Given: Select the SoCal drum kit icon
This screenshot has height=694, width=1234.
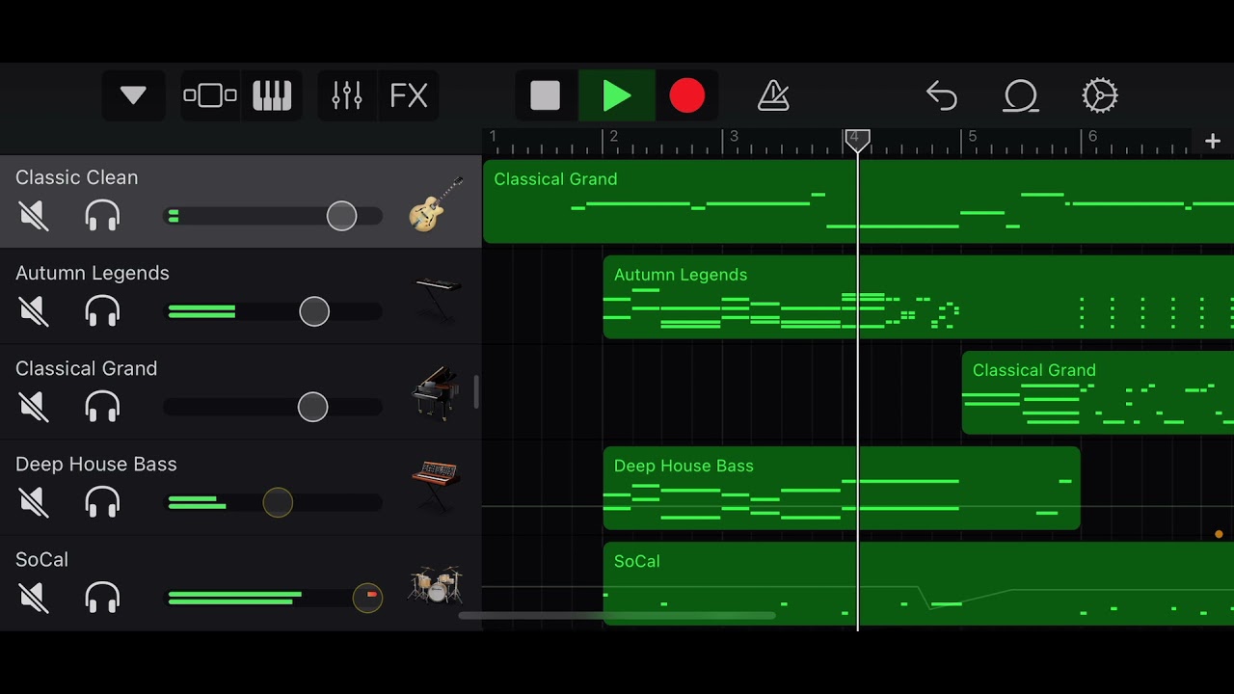Looking at the screenshot, I should 436,584.
